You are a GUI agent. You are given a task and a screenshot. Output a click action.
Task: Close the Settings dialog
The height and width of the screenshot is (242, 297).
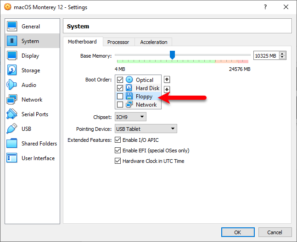coord(286,7)
